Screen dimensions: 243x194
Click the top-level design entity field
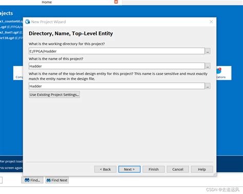117,86
